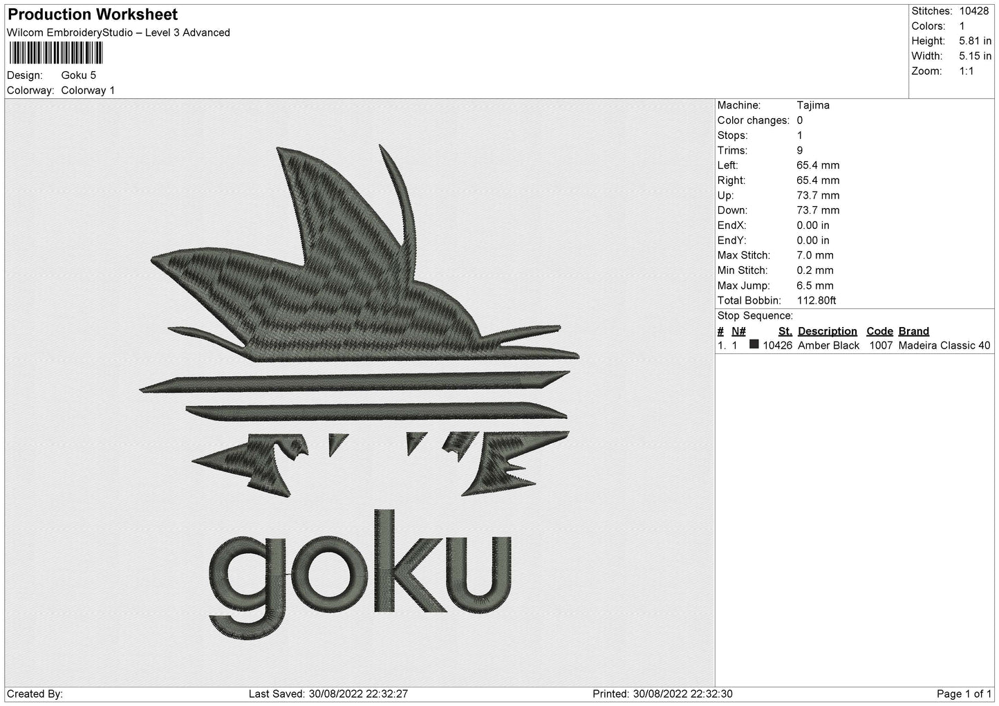This screenshot has width=999, height=706.
Task: Click the stitches count '10428'
Action: point(974,11)
